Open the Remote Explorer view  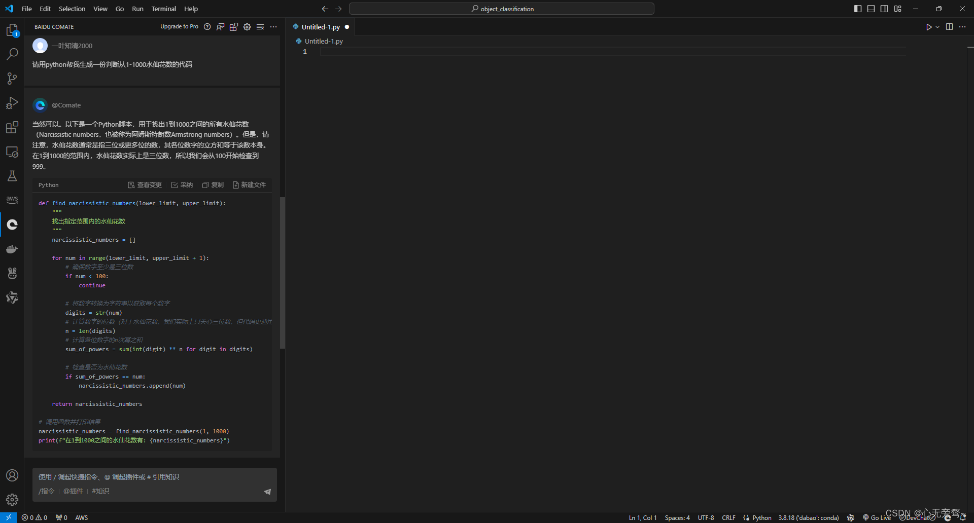(x=12, y=152)
